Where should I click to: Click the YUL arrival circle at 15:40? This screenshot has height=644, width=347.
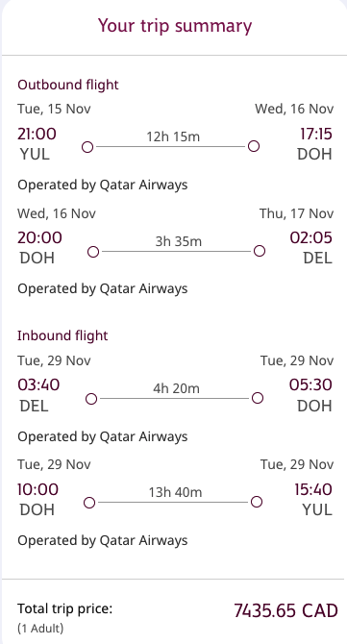pos(257,502)
